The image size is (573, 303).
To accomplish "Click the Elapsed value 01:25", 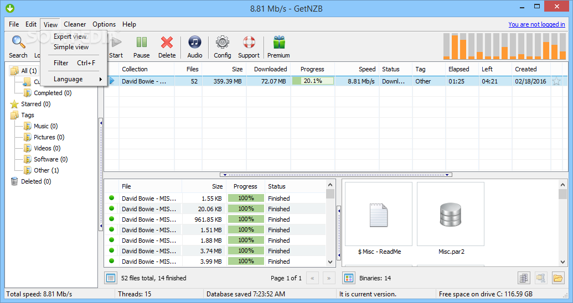I will [x=456, y=81].
